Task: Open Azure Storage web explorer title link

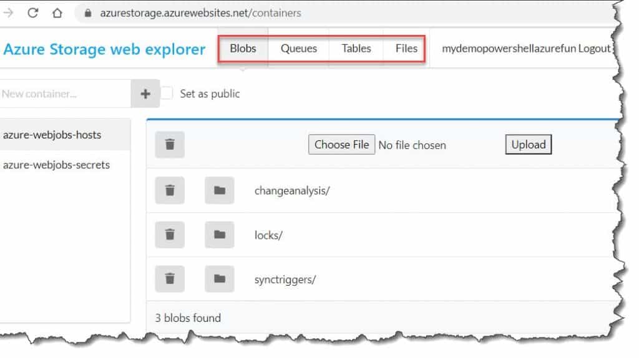Action: (104, 49)
